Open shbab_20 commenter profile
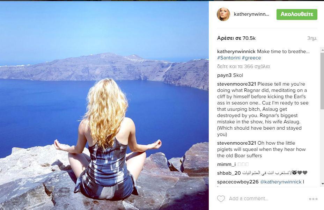 click(229, 173)
